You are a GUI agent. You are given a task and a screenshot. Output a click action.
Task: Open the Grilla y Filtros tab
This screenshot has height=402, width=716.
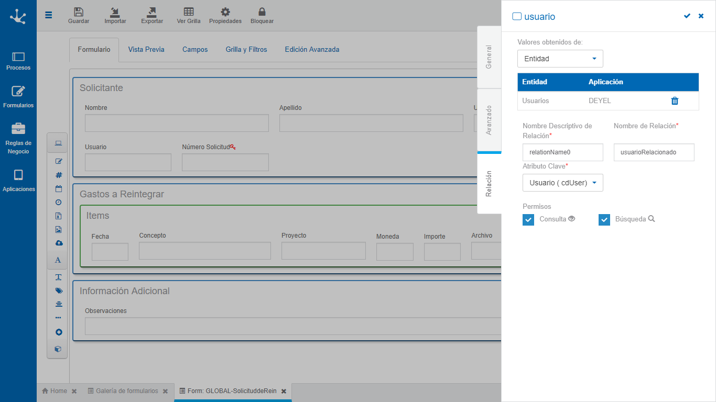click(246, 50)
